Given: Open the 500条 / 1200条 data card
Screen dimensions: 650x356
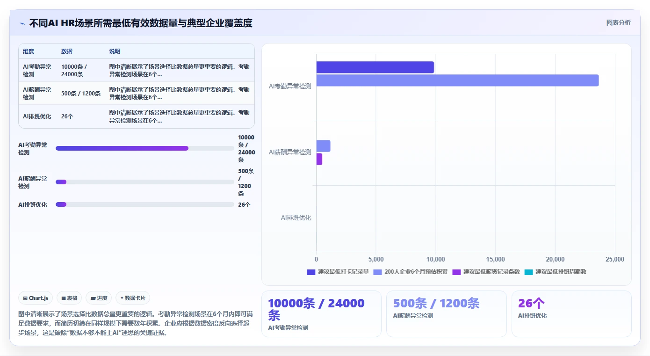Looking at the screenshot, I should [447, 314].
